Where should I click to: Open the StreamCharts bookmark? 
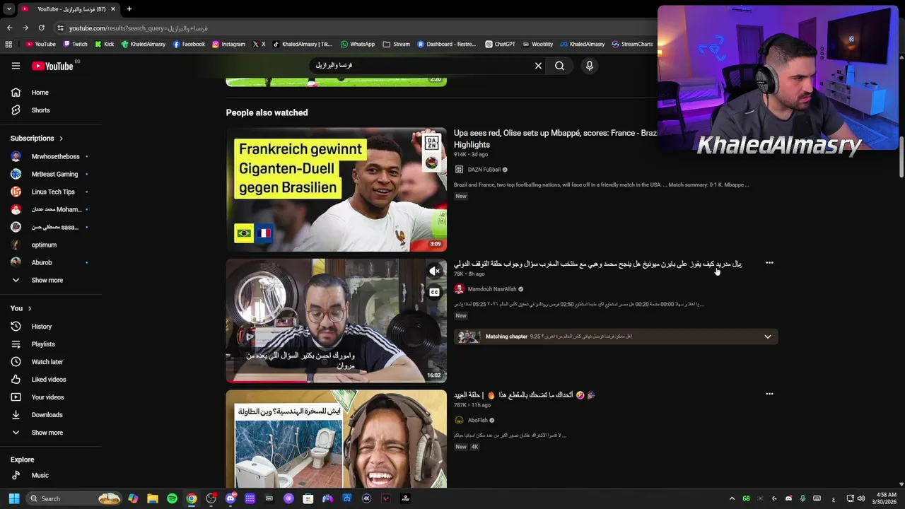[x=632, y=44]
